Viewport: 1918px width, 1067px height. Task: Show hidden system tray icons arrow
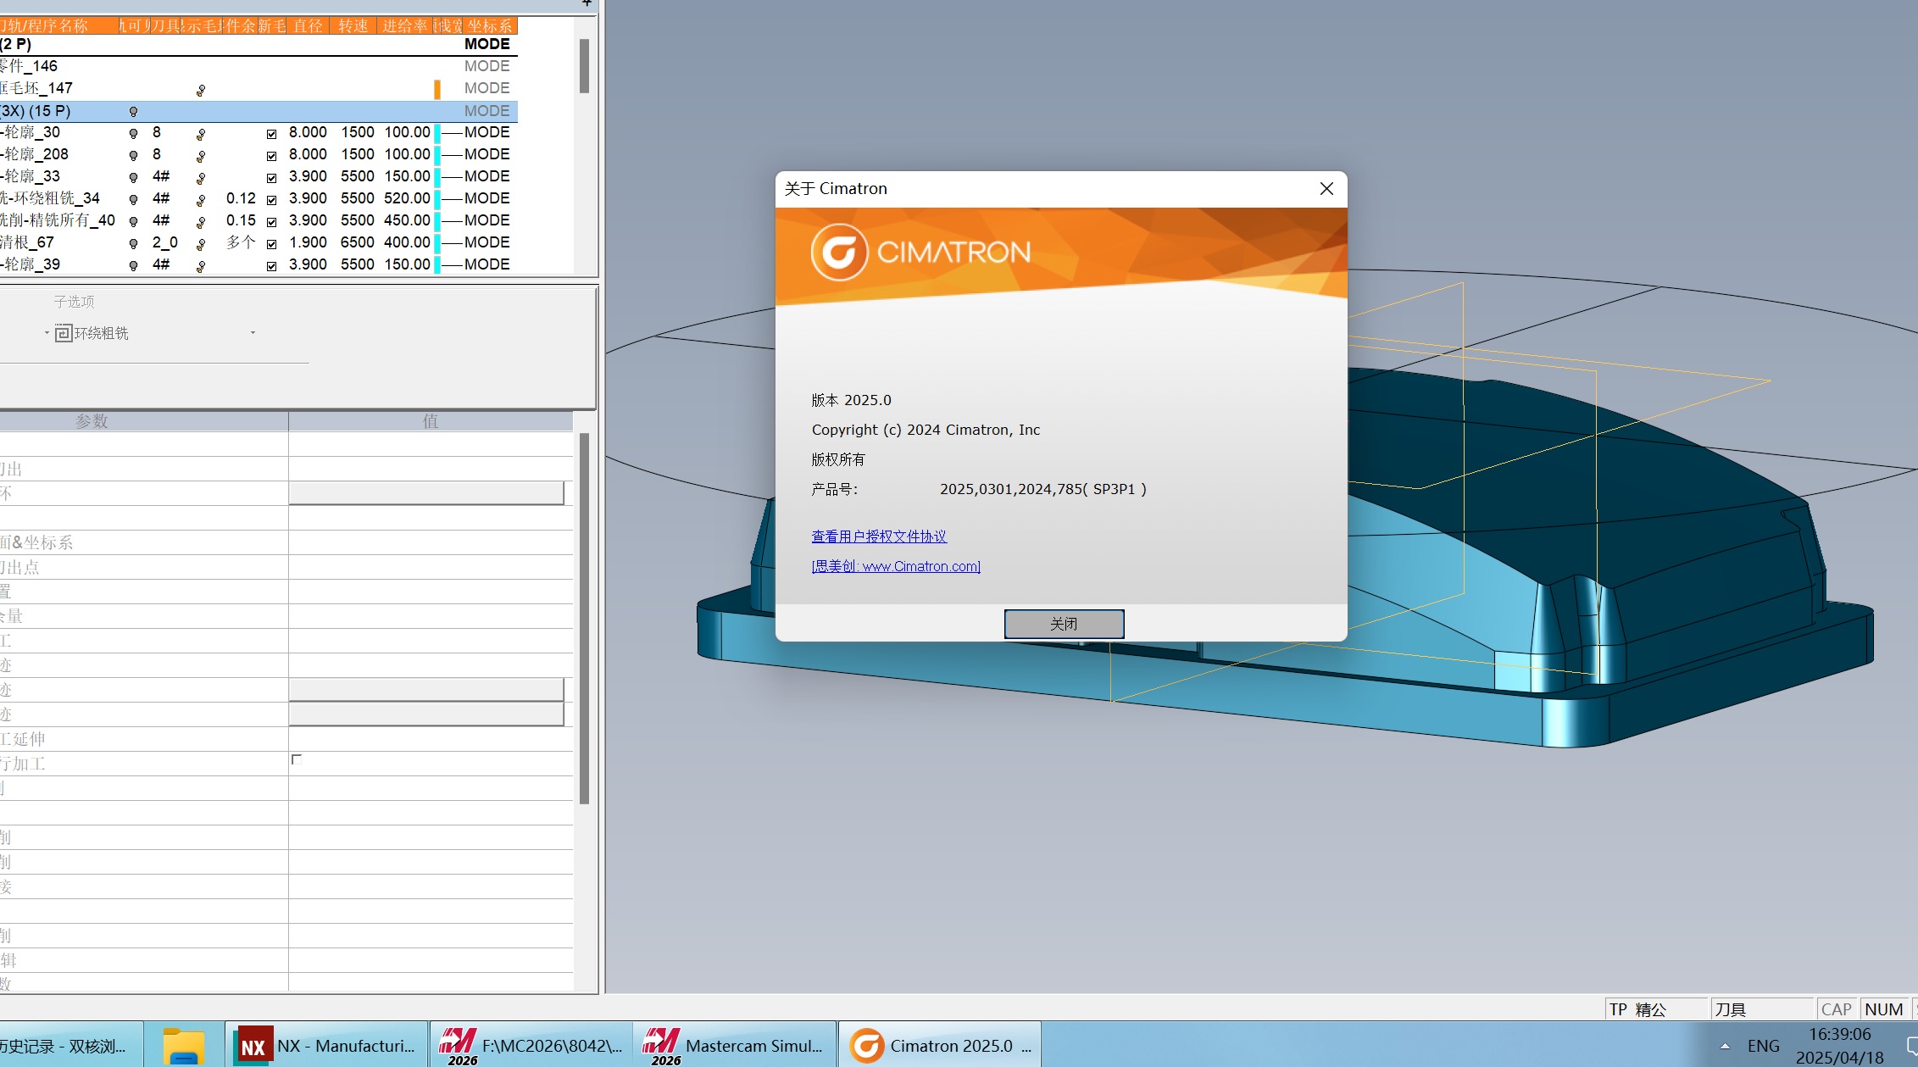[1725, 1046]
